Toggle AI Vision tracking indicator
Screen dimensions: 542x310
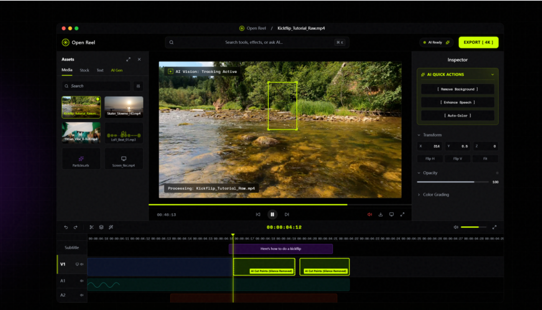click(171, 72)
